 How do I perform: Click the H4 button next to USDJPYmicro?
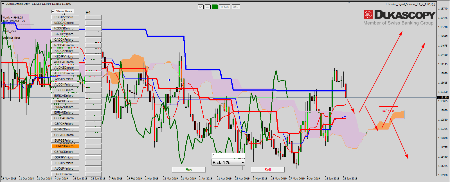click(x=93, y=17)
